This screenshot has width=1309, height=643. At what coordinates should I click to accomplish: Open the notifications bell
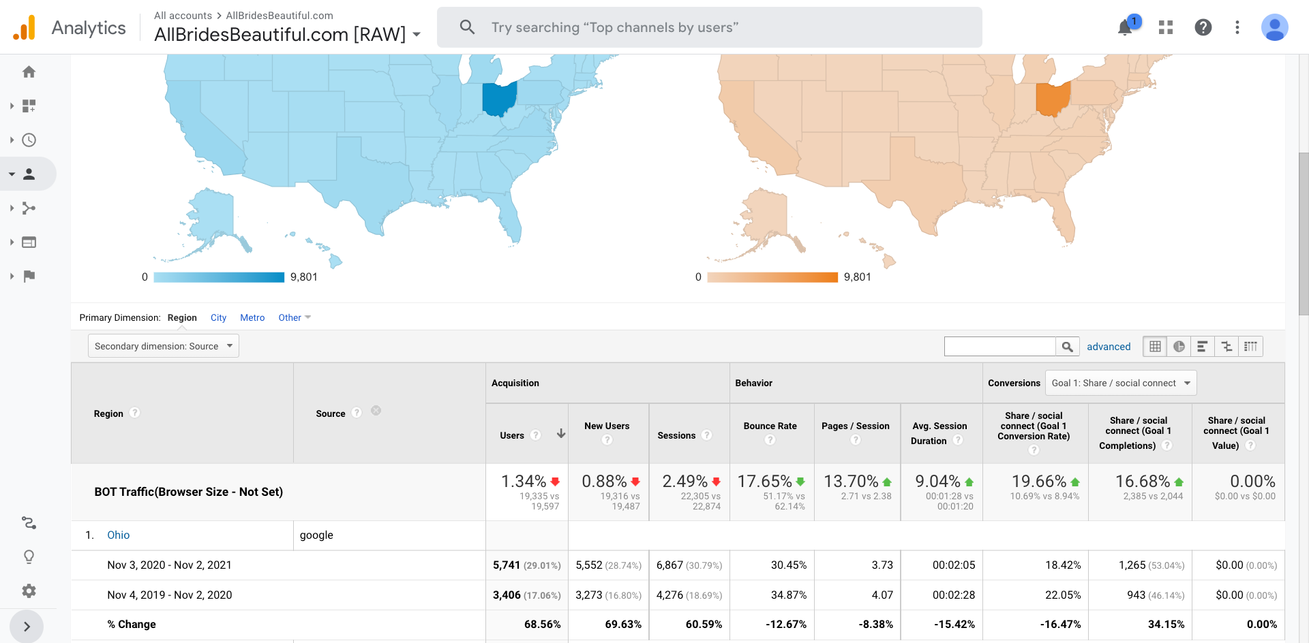1125,27
